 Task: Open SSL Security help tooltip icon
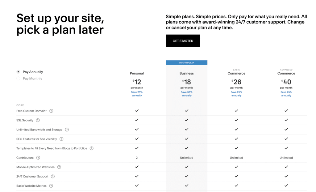(x=38, y=120)
